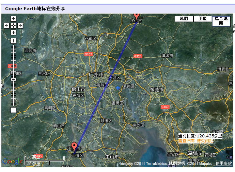Click 结束测距 end measuring link
Image resolution: width=235 pixels, height=172 pixels.
[205, 141]
